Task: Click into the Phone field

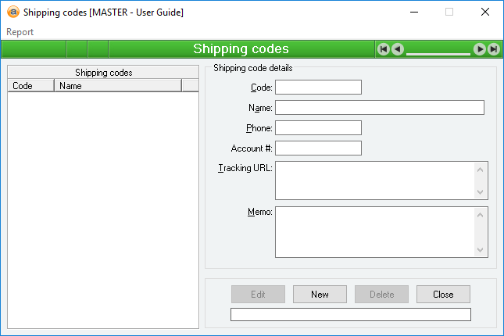Action: click(318, 127)
